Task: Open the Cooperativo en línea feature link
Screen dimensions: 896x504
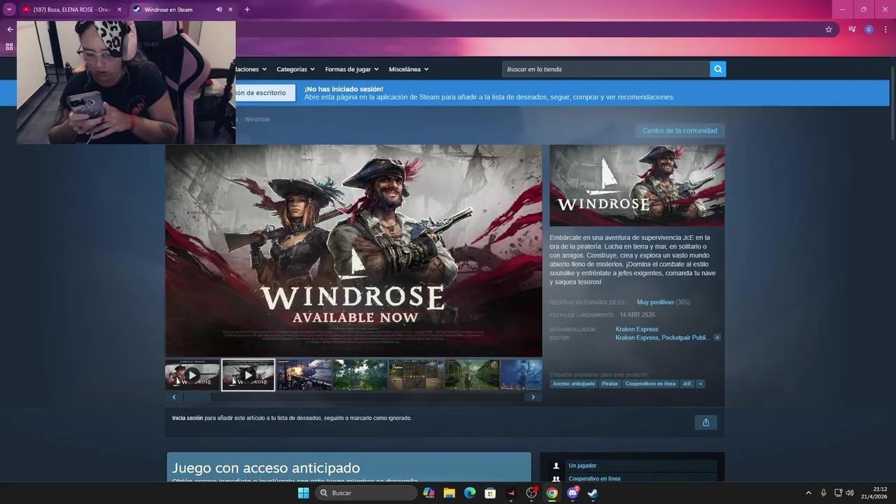Action: [x=594, y=479]
